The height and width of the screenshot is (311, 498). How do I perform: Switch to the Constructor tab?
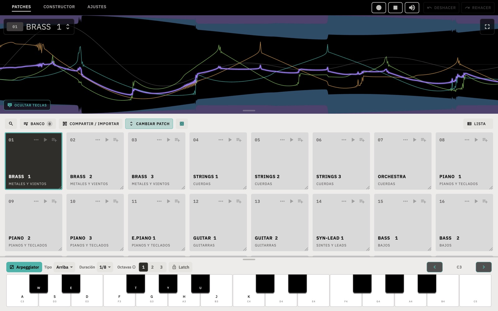(x=59, y=7)
